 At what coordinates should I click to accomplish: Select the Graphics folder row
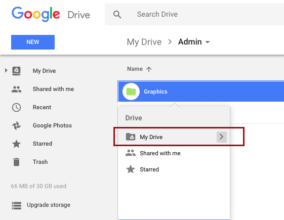[x=201, y=92]
